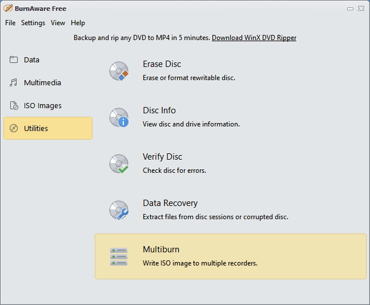Click the Multimedia music note icon
This screenshot has width=370, height=305.
click(14, 83)
